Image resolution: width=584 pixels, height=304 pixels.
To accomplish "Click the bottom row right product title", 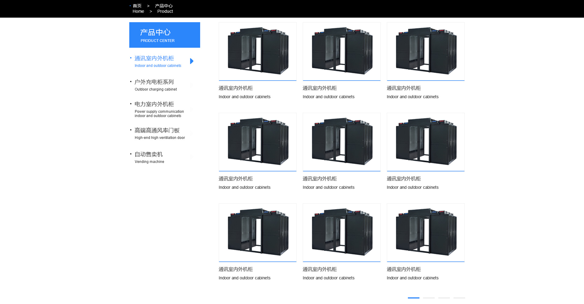I will [x=404, y=269].
